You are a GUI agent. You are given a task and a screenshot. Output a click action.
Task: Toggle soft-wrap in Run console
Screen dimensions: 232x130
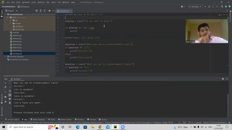pyautogui.click(x=10, y=91)
